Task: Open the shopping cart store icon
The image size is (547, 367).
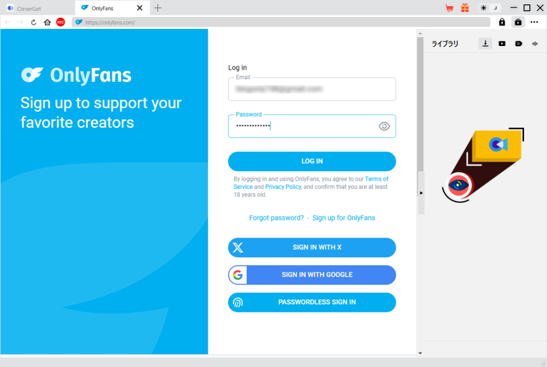Action: coord(449,7)
